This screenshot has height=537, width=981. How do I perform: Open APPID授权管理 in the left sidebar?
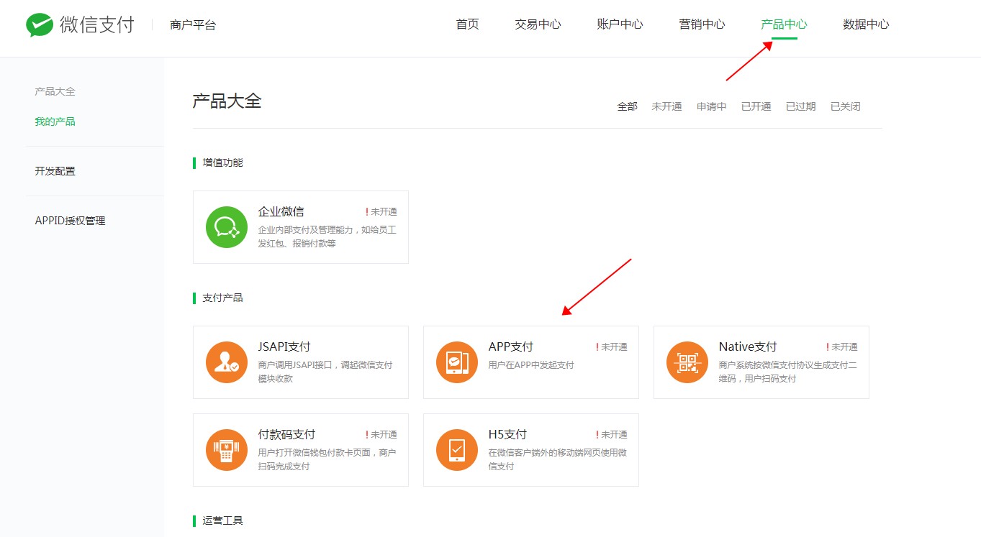[70, 221]
